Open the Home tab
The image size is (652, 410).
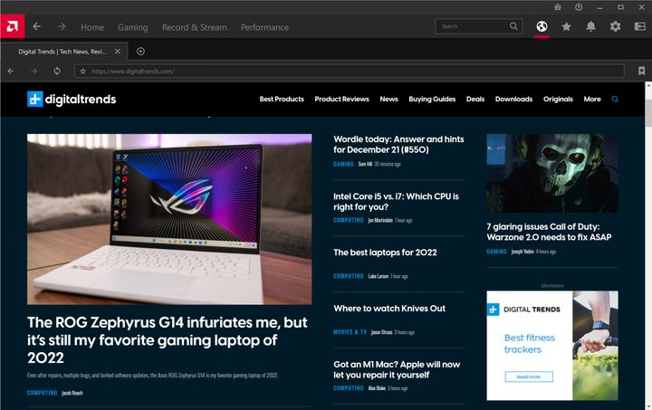pyautogui.click(x=92, y=27)
